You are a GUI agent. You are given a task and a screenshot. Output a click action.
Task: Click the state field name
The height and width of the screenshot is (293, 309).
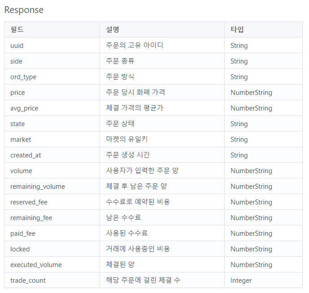17,124
